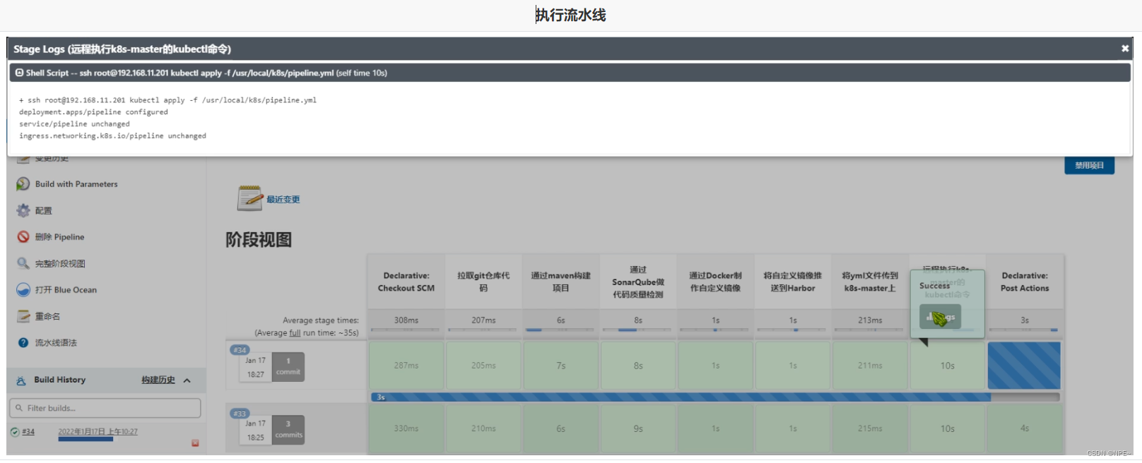This screenshot has height=463, width=1142.
Task: Focus the Filter builds search field
Action: point(105,408)
